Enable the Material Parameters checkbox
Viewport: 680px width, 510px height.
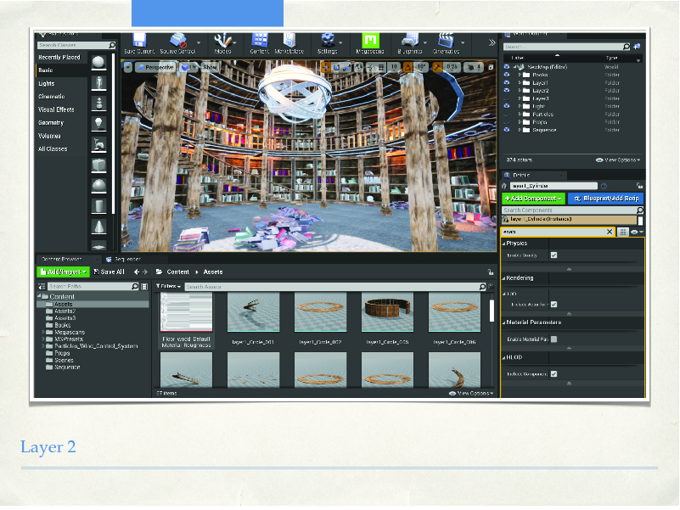[x=554, y=339]
